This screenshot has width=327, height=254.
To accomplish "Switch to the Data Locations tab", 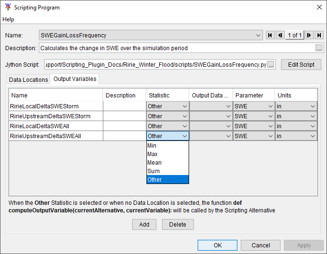I will pyautogui.click(x=28, y=79).
